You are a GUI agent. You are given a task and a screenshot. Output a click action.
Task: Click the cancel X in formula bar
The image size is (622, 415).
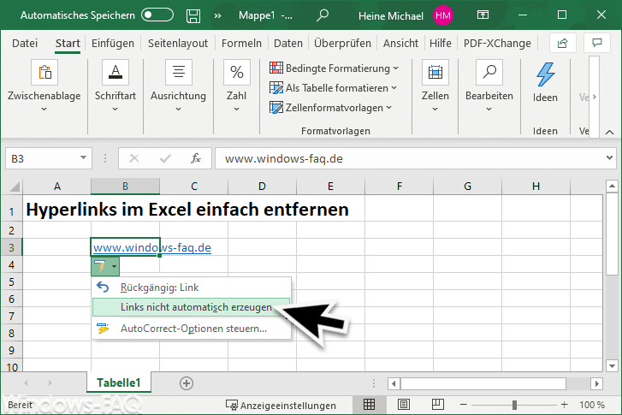[134, 158]
